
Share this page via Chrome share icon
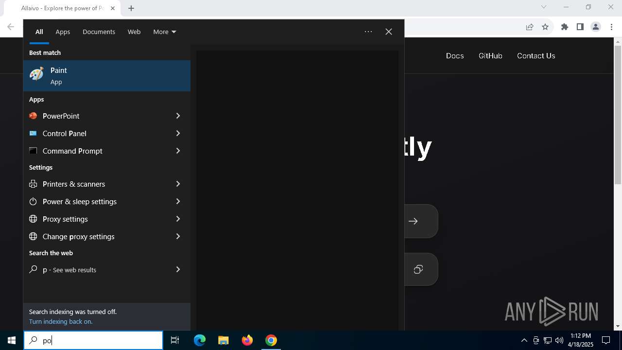pyautogui.click(x=530, y=27)
